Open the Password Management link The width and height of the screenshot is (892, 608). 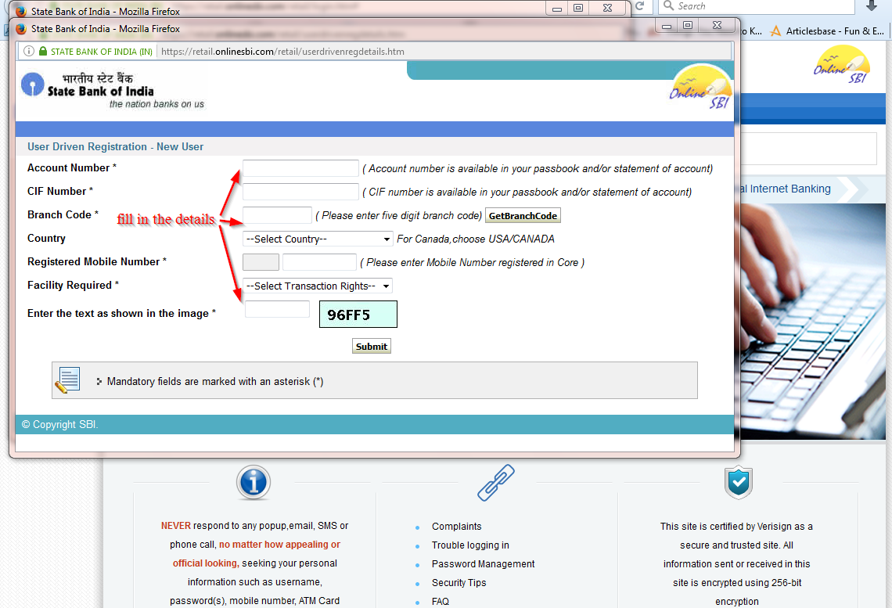pos(483,564)
